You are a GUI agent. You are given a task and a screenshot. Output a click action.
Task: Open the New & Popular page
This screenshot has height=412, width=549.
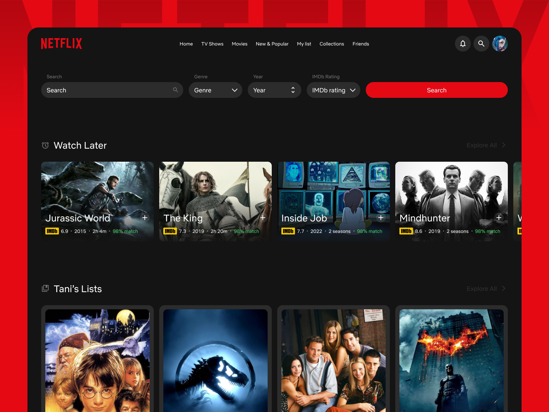[x=272, y=44]
